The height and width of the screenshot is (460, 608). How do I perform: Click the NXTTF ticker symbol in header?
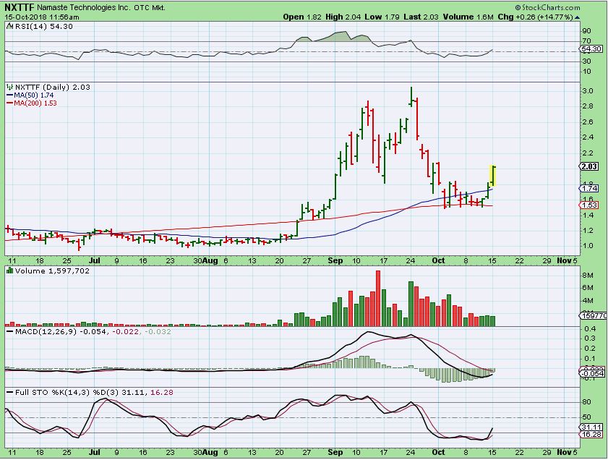click(19, 7)
